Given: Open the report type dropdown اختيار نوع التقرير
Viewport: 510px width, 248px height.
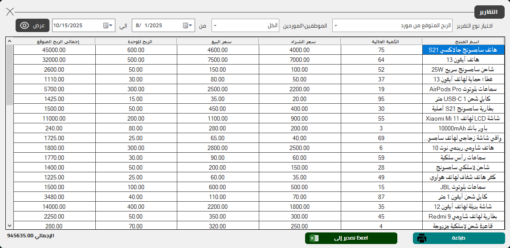Looking at the screenshot, I should 335,26.
